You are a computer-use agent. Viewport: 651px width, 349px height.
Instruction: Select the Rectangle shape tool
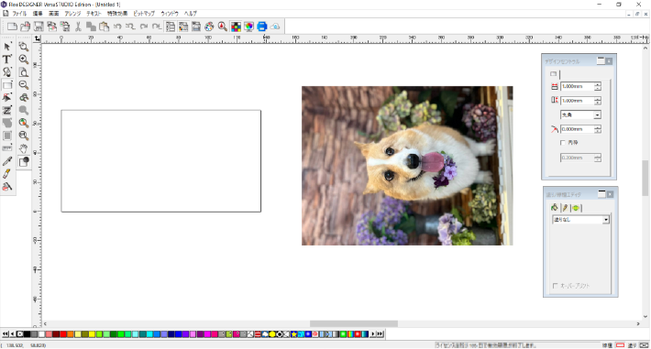(7, 85)
